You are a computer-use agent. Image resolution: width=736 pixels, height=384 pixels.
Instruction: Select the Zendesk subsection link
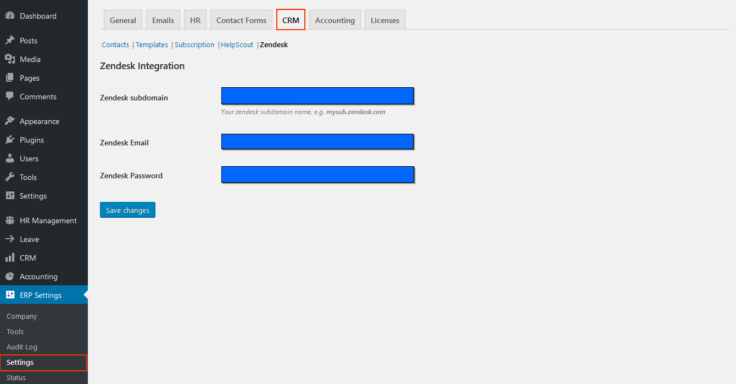[274, 45]
